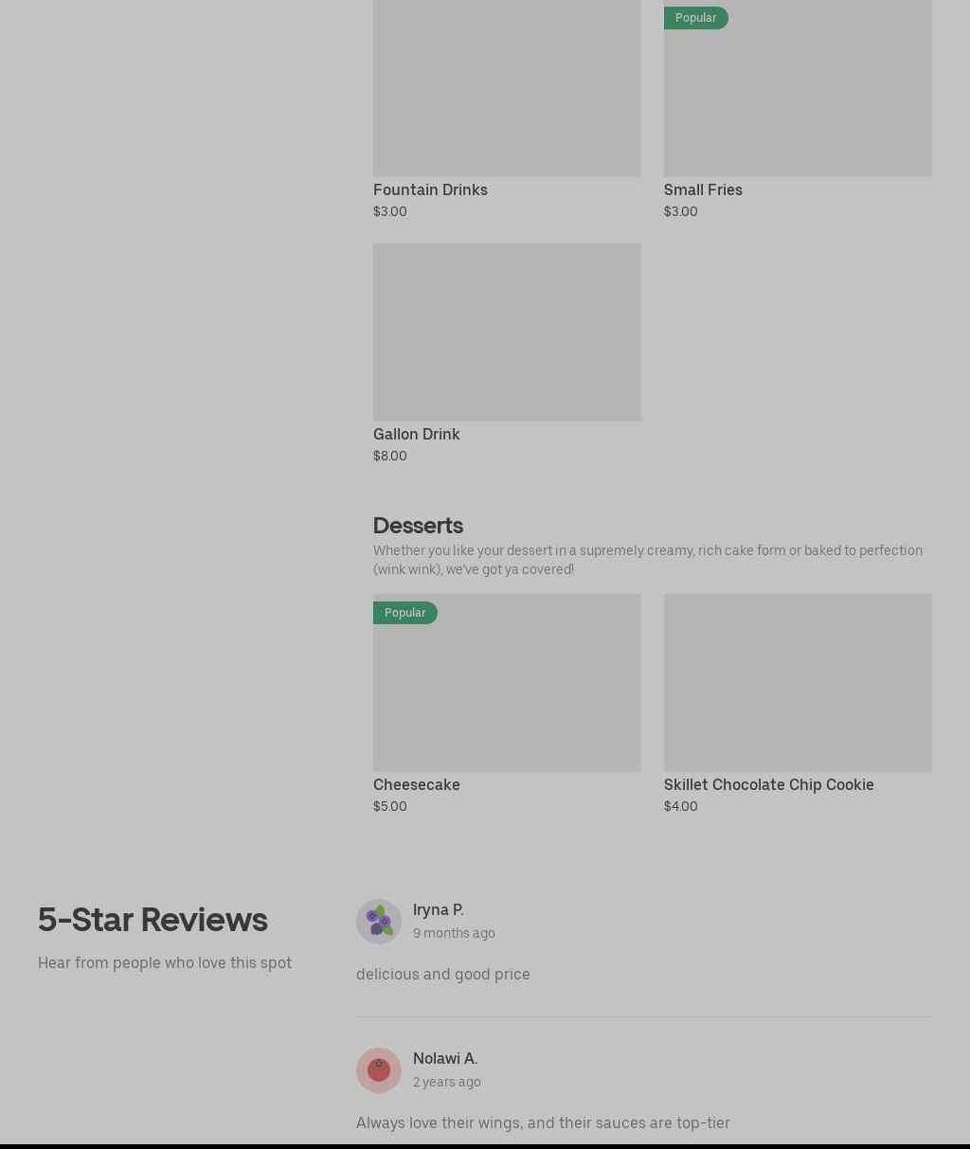Click the Popular badge on Cheesecake
970x1149 pixels.
pos(405,613)
